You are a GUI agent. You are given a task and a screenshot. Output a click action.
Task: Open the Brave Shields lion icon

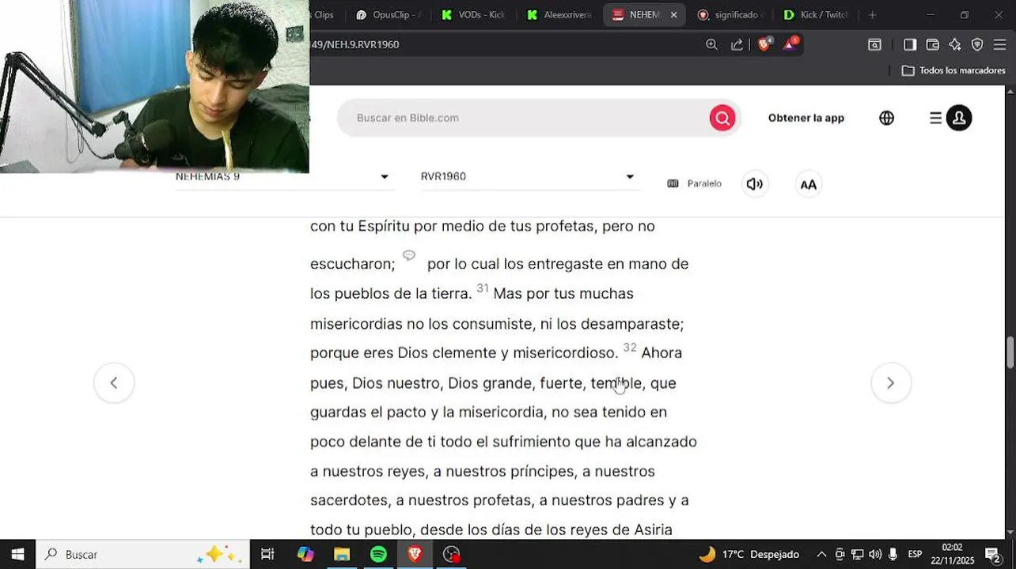764,44
